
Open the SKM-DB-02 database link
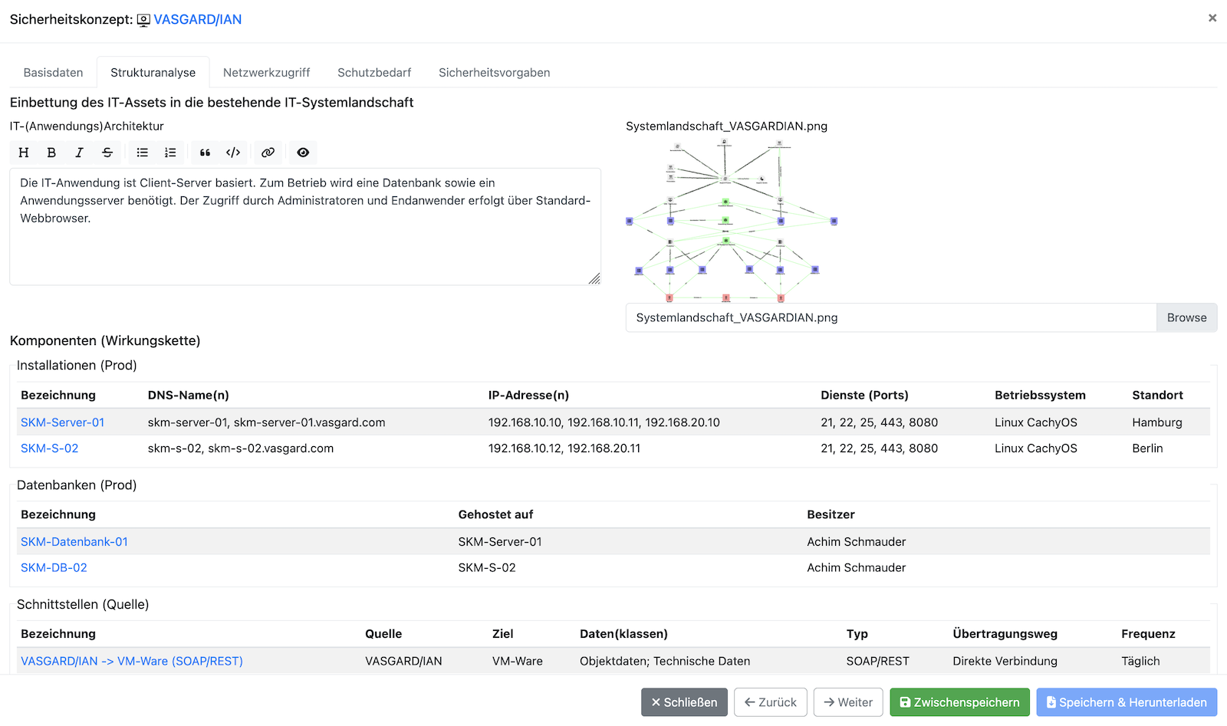coord(54,568)
